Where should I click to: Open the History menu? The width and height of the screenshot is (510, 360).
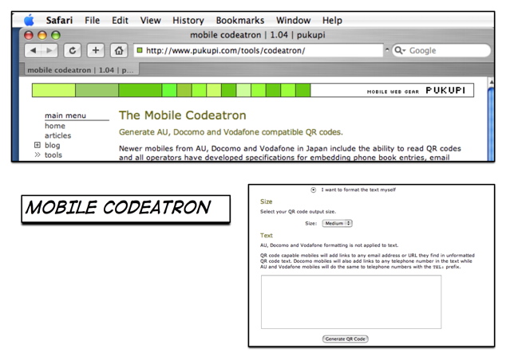(x=188, y=21)
